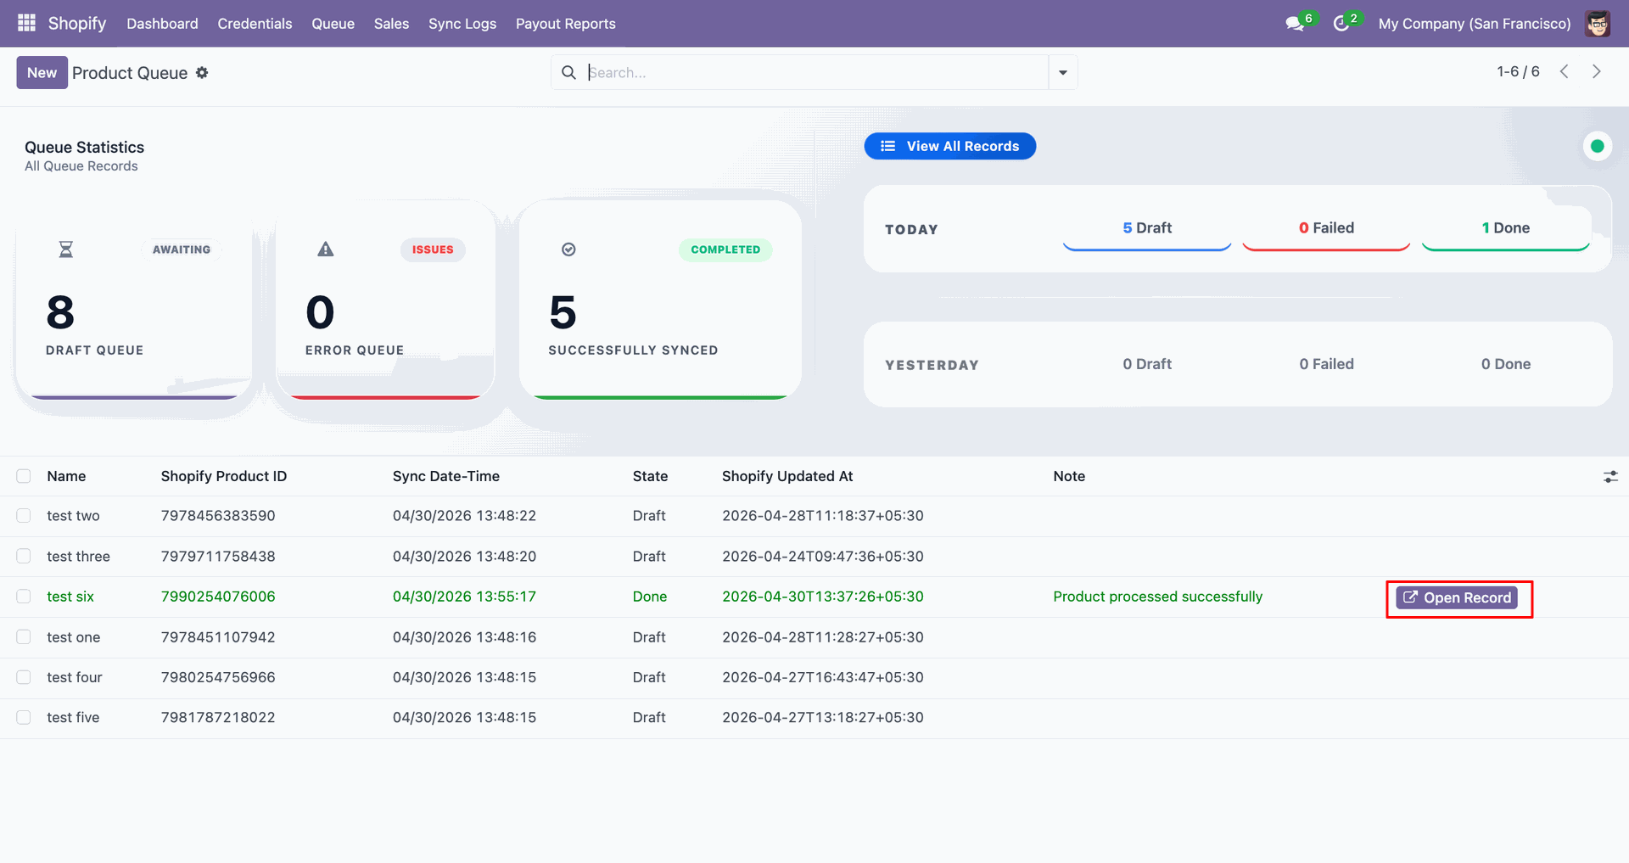The image size is (1629, 863).
Task: Check the 'test six' row checkbox
Action: (24, 597)
